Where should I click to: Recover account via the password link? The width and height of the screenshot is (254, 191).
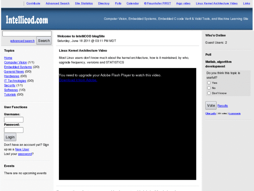[x=25, y=154]
